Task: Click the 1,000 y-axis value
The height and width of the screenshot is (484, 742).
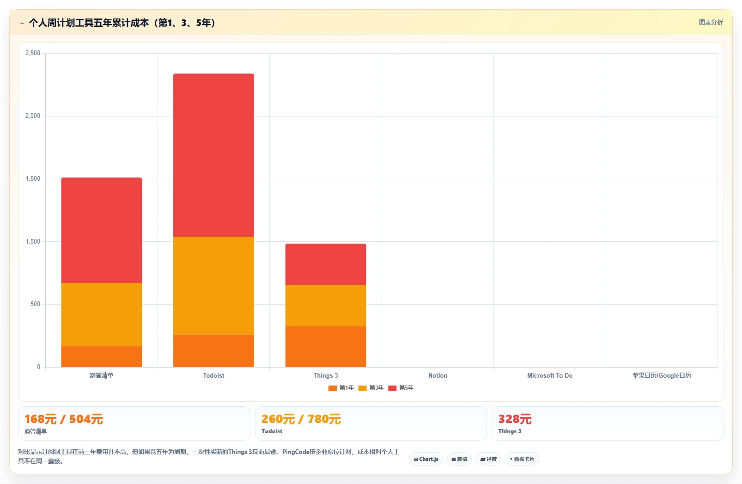Action: pyautogui.click(x=33, y=241)
